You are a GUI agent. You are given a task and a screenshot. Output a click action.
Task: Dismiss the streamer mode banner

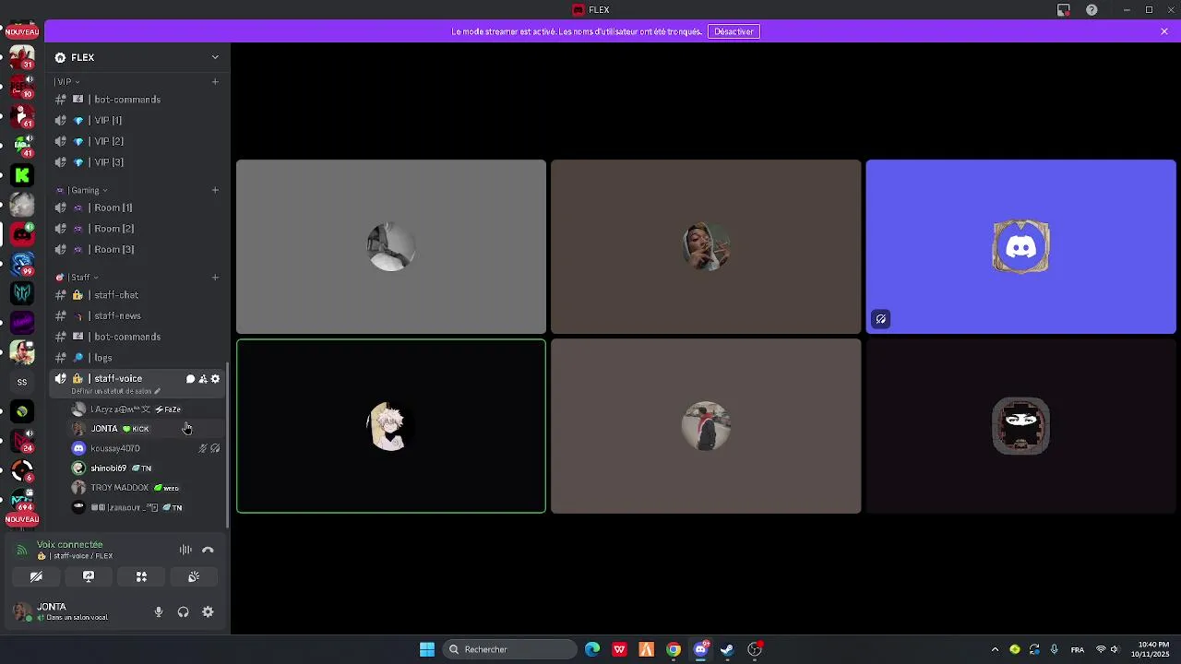1164,31
